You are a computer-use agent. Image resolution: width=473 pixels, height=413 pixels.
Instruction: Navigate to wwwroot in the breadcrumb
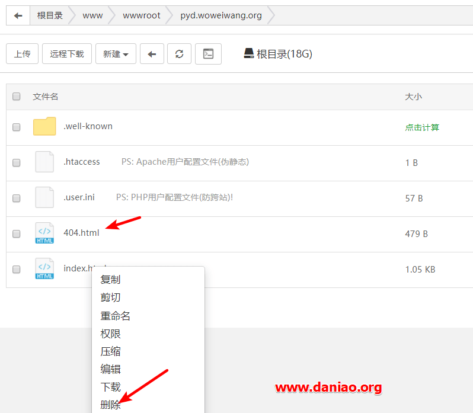click(142, 15)
